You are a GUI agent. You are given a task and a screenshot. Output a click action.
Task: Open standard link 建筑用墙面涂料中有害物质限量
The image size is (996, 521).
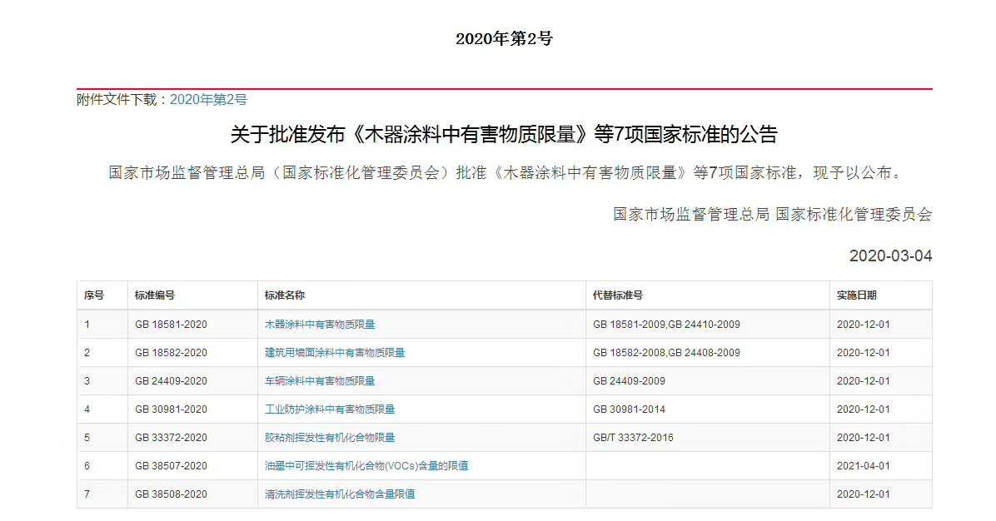pos(335,353)
